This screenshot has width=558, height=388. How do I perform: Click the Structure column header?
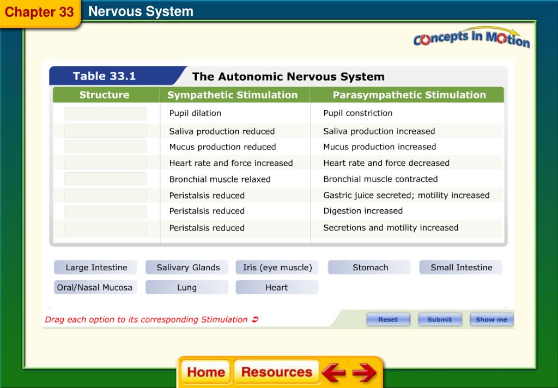tap(104, 95)
